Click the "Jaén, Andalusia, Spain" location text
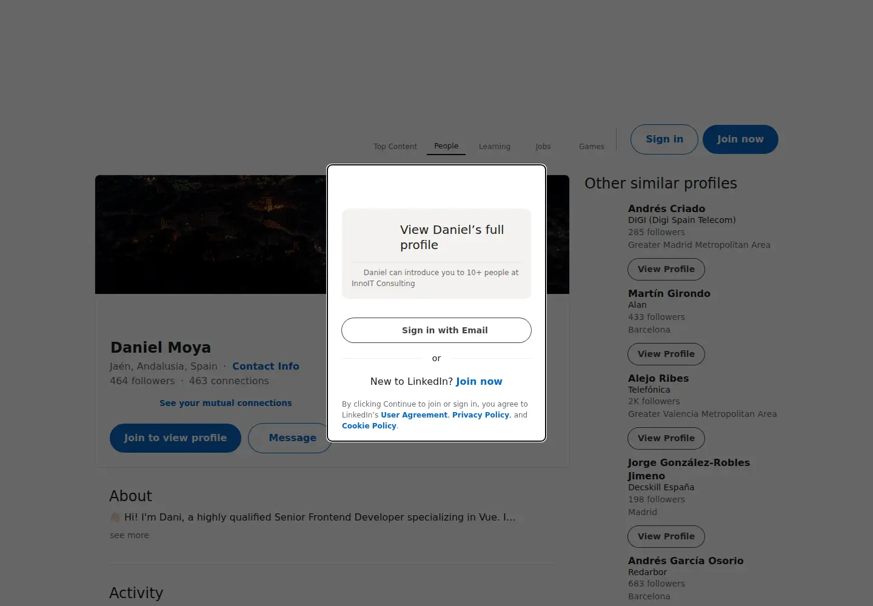This screenshot has width=873, height=606. tap(164, 367)
